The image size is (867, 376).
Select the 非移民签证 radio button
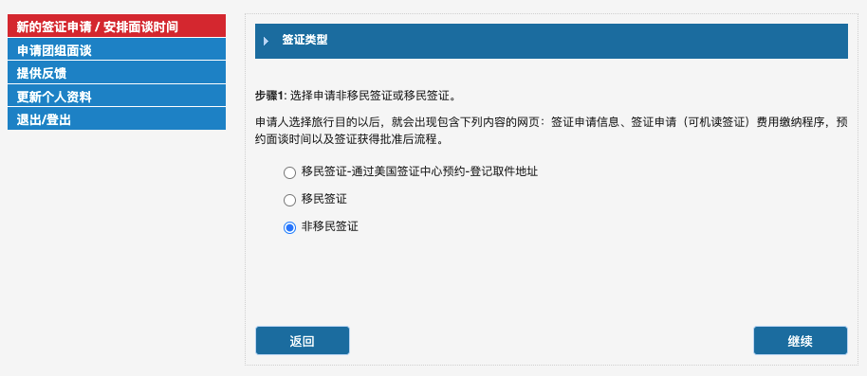[289, 227]
